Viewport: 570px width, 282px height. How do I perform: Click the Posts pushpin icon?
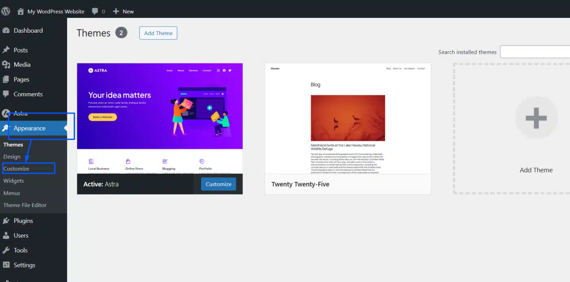click(x=6, y=50)
